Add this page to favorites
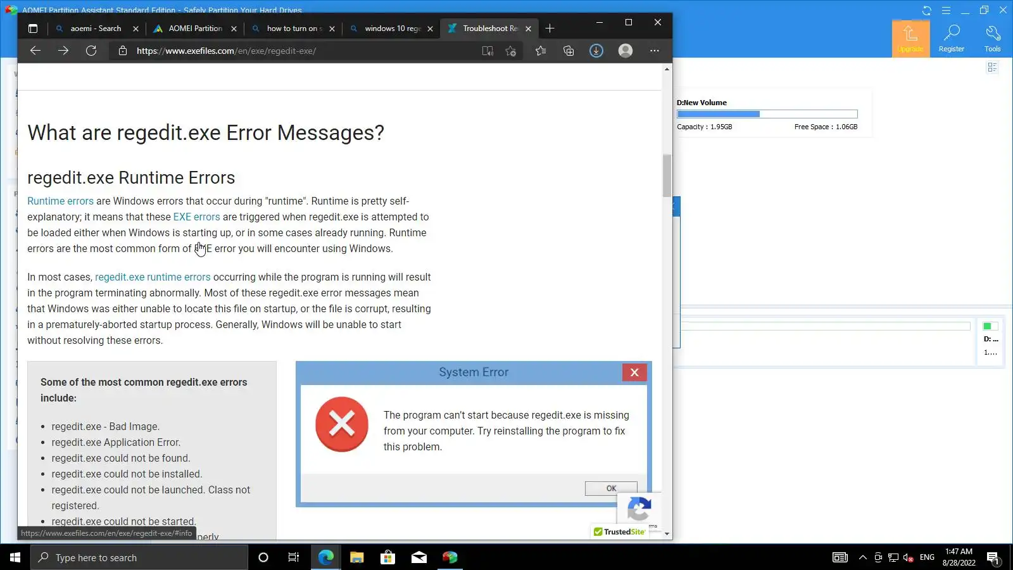 [x=511, y=51]
